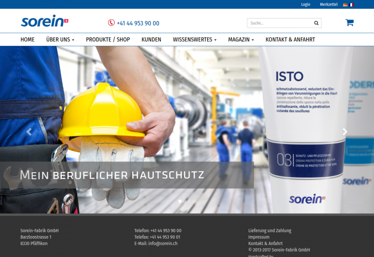The height and width of the screenshot is (257, 374).
Task: Click the Login link
Action: click(306, 5)
